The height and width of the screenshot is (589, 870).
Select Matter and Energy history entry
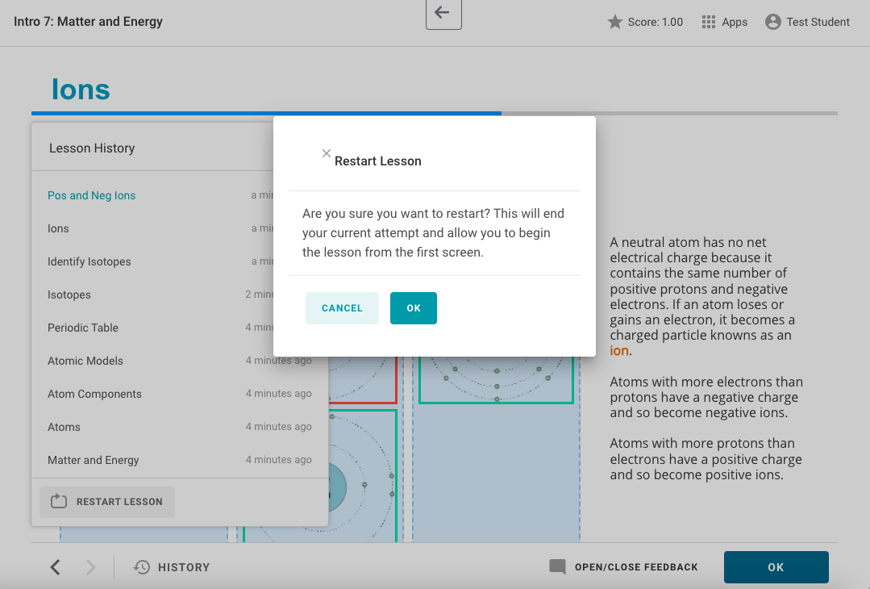pos(93,460)
